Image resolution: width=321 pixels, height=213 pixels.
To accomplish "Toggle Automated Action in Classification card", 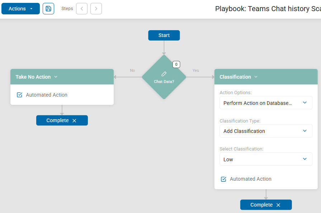I will coord(223,179).
